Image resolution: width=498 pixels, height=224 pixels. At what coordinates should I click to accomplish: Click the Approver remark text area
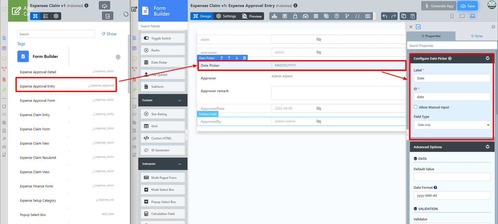[x=339, y=93]
